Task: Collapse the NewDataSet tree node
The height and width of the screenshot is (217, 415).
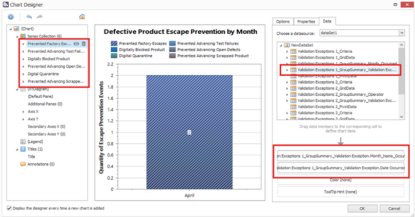Action: click(x=280, y=45)
